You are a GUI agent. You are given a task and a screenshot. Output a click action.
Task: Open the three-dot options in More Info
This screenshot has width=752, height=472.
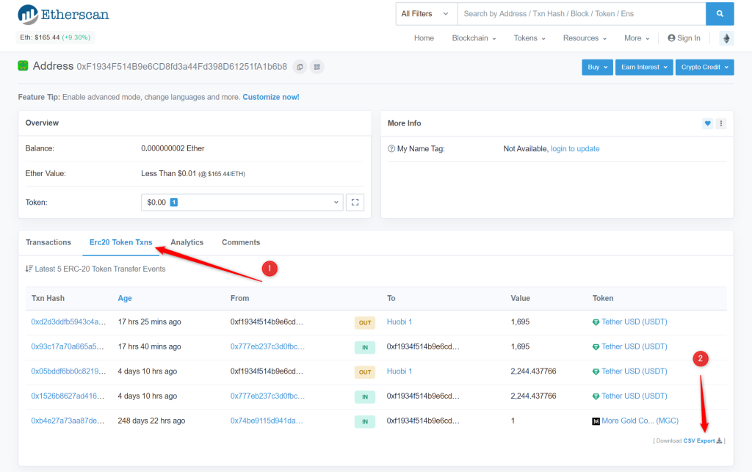[x=721, y=123]
